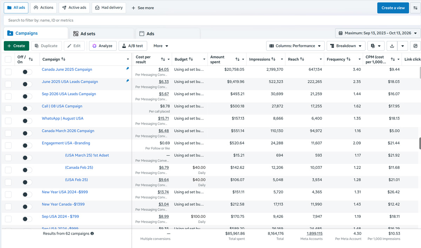Screen dimensions: 421x248
Task: Toggle Canada March 2026 Campaign switch
Action: click(27, 133)
